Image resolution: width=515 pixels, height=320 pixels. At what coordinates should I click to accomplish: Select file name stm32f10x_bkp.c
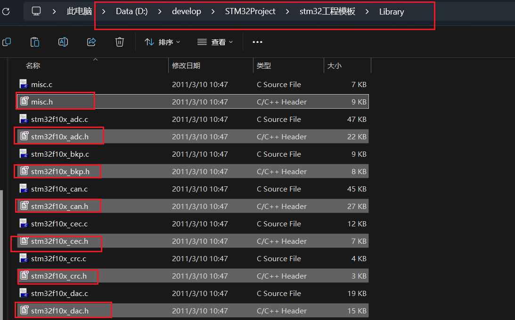point(60,154)
